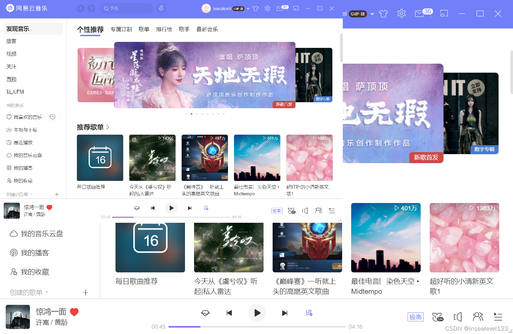The image size is (513, 334).
Task: Select the pink banner on the carousel's left
Action: pos(96,75)
